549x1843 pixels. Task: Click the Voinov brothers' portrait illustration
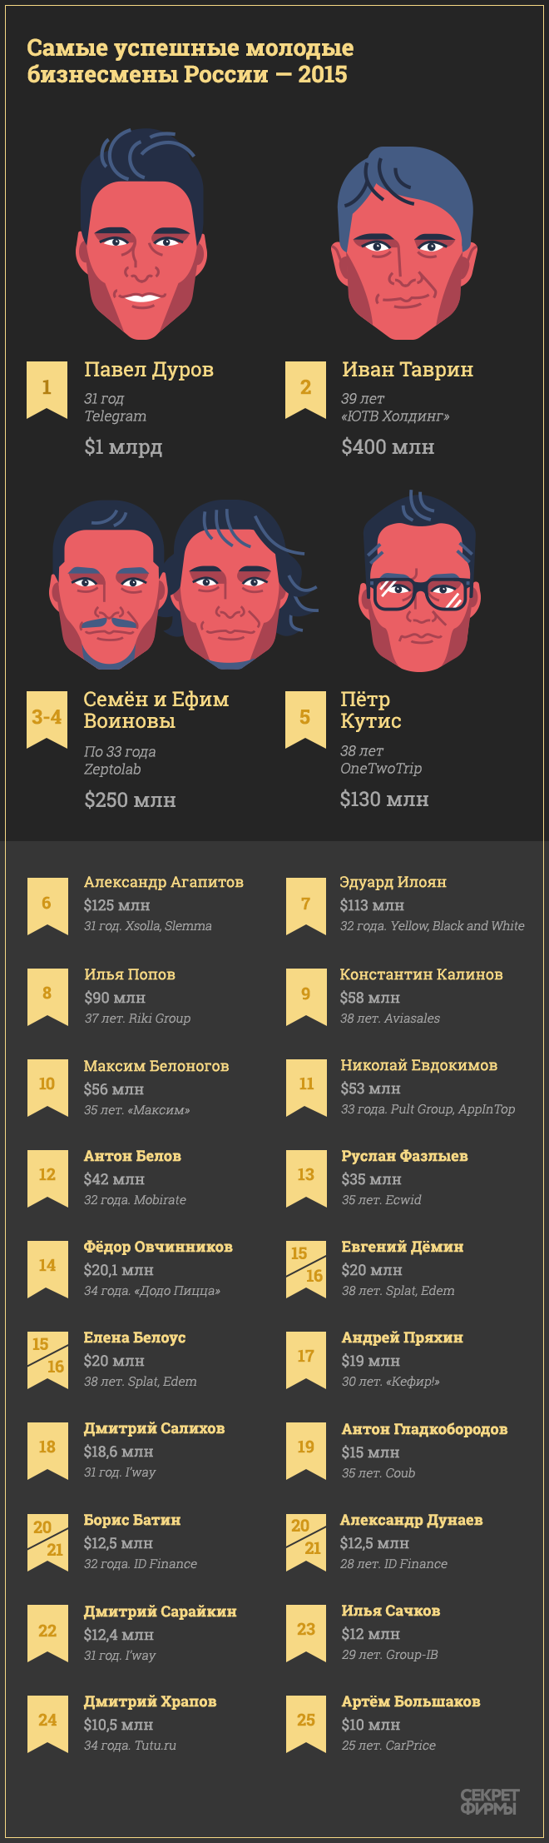point(185,584)
